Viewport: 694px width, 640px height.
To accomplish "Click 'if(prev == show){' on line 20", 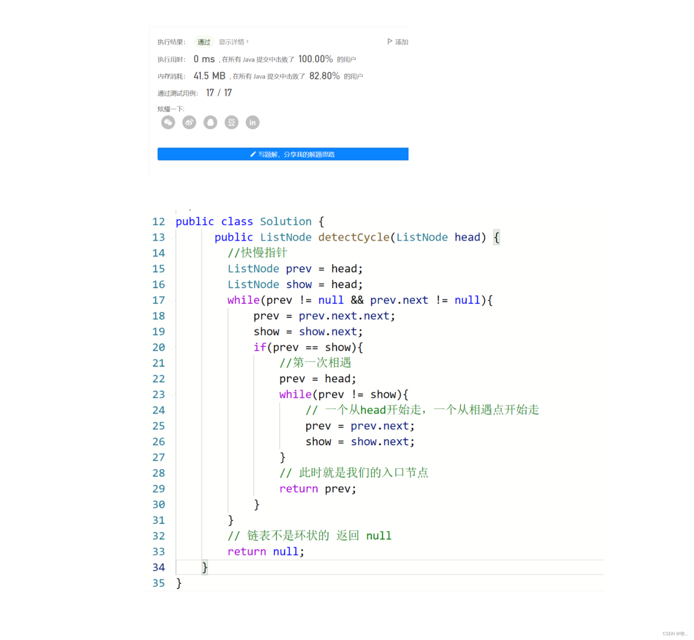I will (308, 347).
